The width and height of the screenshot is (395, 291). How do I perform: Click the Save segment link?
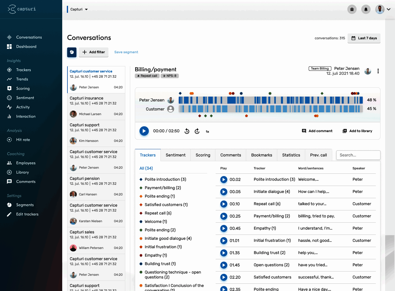coord(126,52)
